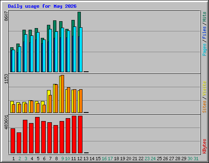This screenshot has height=163, width=209.
Task: Select day 6 on the x-axis
Action: click(x=44, y=159)
